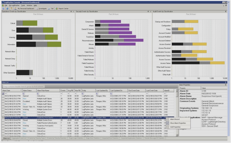Screen dimensions: 231x143
Task: Sort by Last Event Date column header
Action: click(155, 90)
